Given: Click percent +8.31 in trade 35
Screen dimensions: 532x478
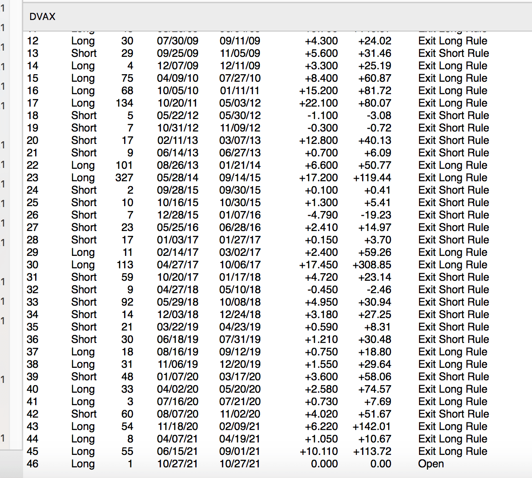Looking at the screenshot, I should click(x=378, y=327).
